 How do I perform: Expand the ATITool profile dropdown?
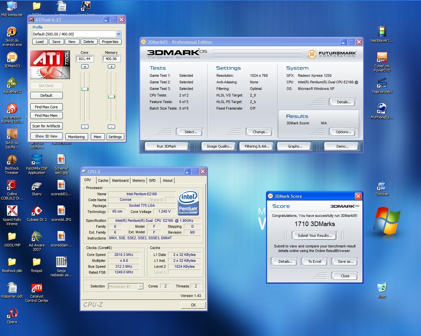(x=118, y=34)
